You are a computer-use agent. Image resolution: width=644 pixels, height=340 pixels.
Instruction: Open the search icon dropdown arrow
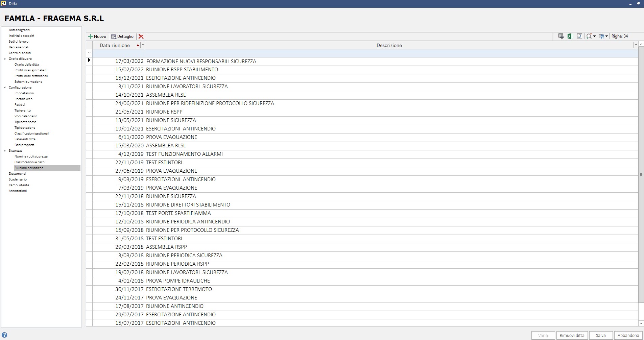tap(594, 36)
